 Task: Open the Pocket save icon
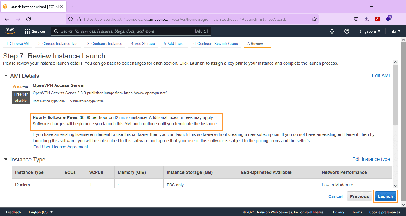click(356, 19)
